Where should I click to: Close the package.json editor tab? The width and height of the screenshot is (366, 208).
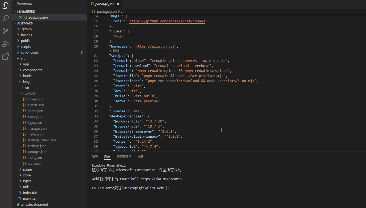tap(118, 4)
